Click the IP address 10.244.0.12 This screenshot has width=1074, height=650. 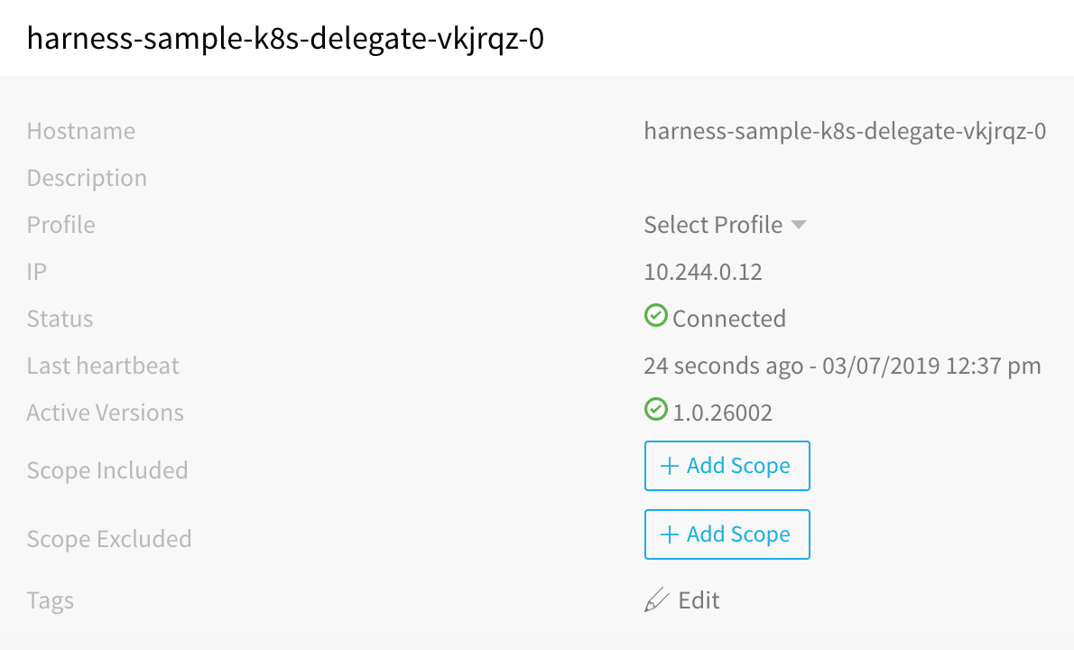pos(703,272)
